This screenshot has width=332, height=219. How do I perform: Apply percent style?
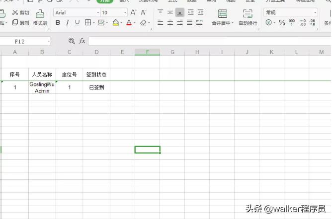[282, 22]
